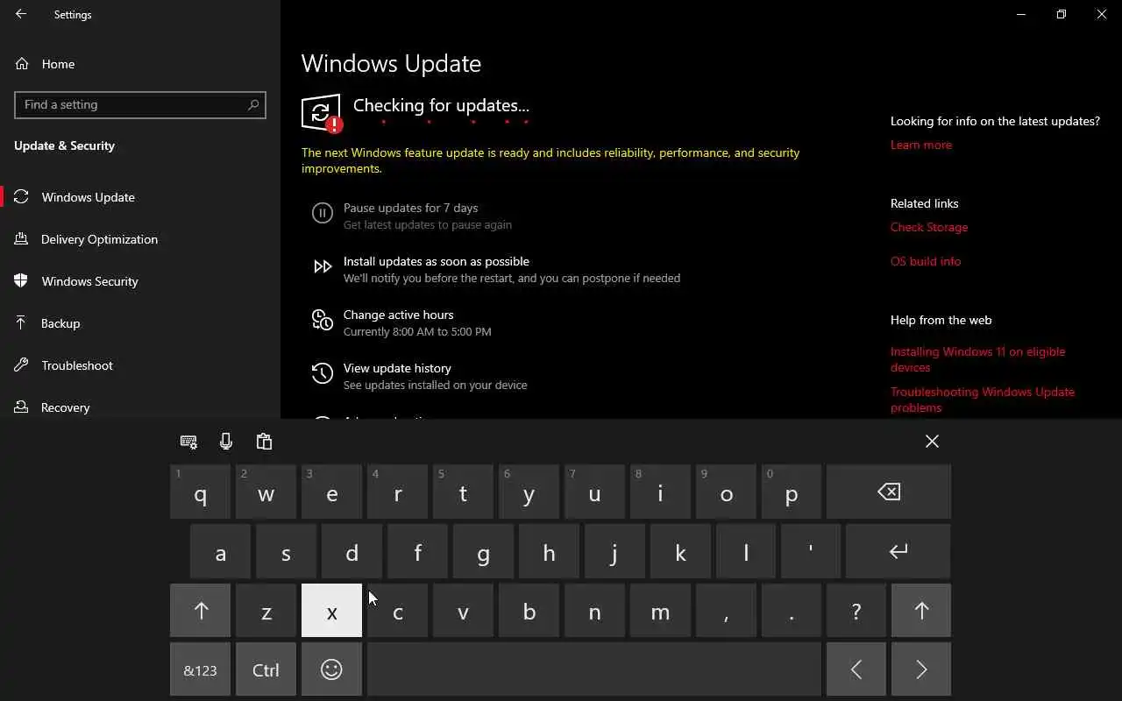
Task: Tap the z key
Action: point(266,611)
